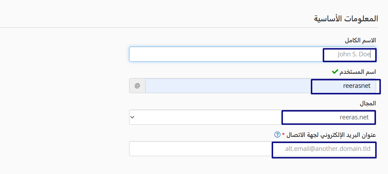Click the المجال label
This screenshot has width=388, height=174.
click(368, 103)
